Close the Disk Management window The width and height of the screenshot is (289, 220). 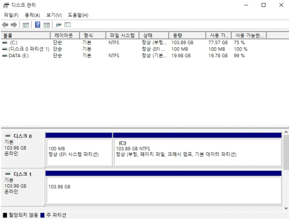click(281, 5)
